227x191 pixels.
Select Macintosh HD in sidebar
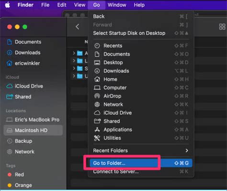(33, 130)
